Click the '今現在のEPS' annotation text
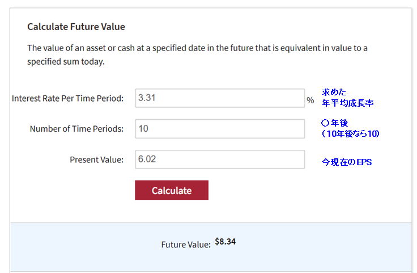This screenshot has width=417, height=273. [346, 162]
